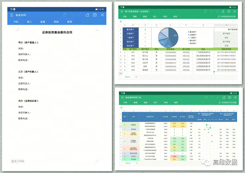The height and width of the screenshot is (173, 245).
Task: Open the hamburger menu in 基金理财表格工具
Action: point(122,97)
